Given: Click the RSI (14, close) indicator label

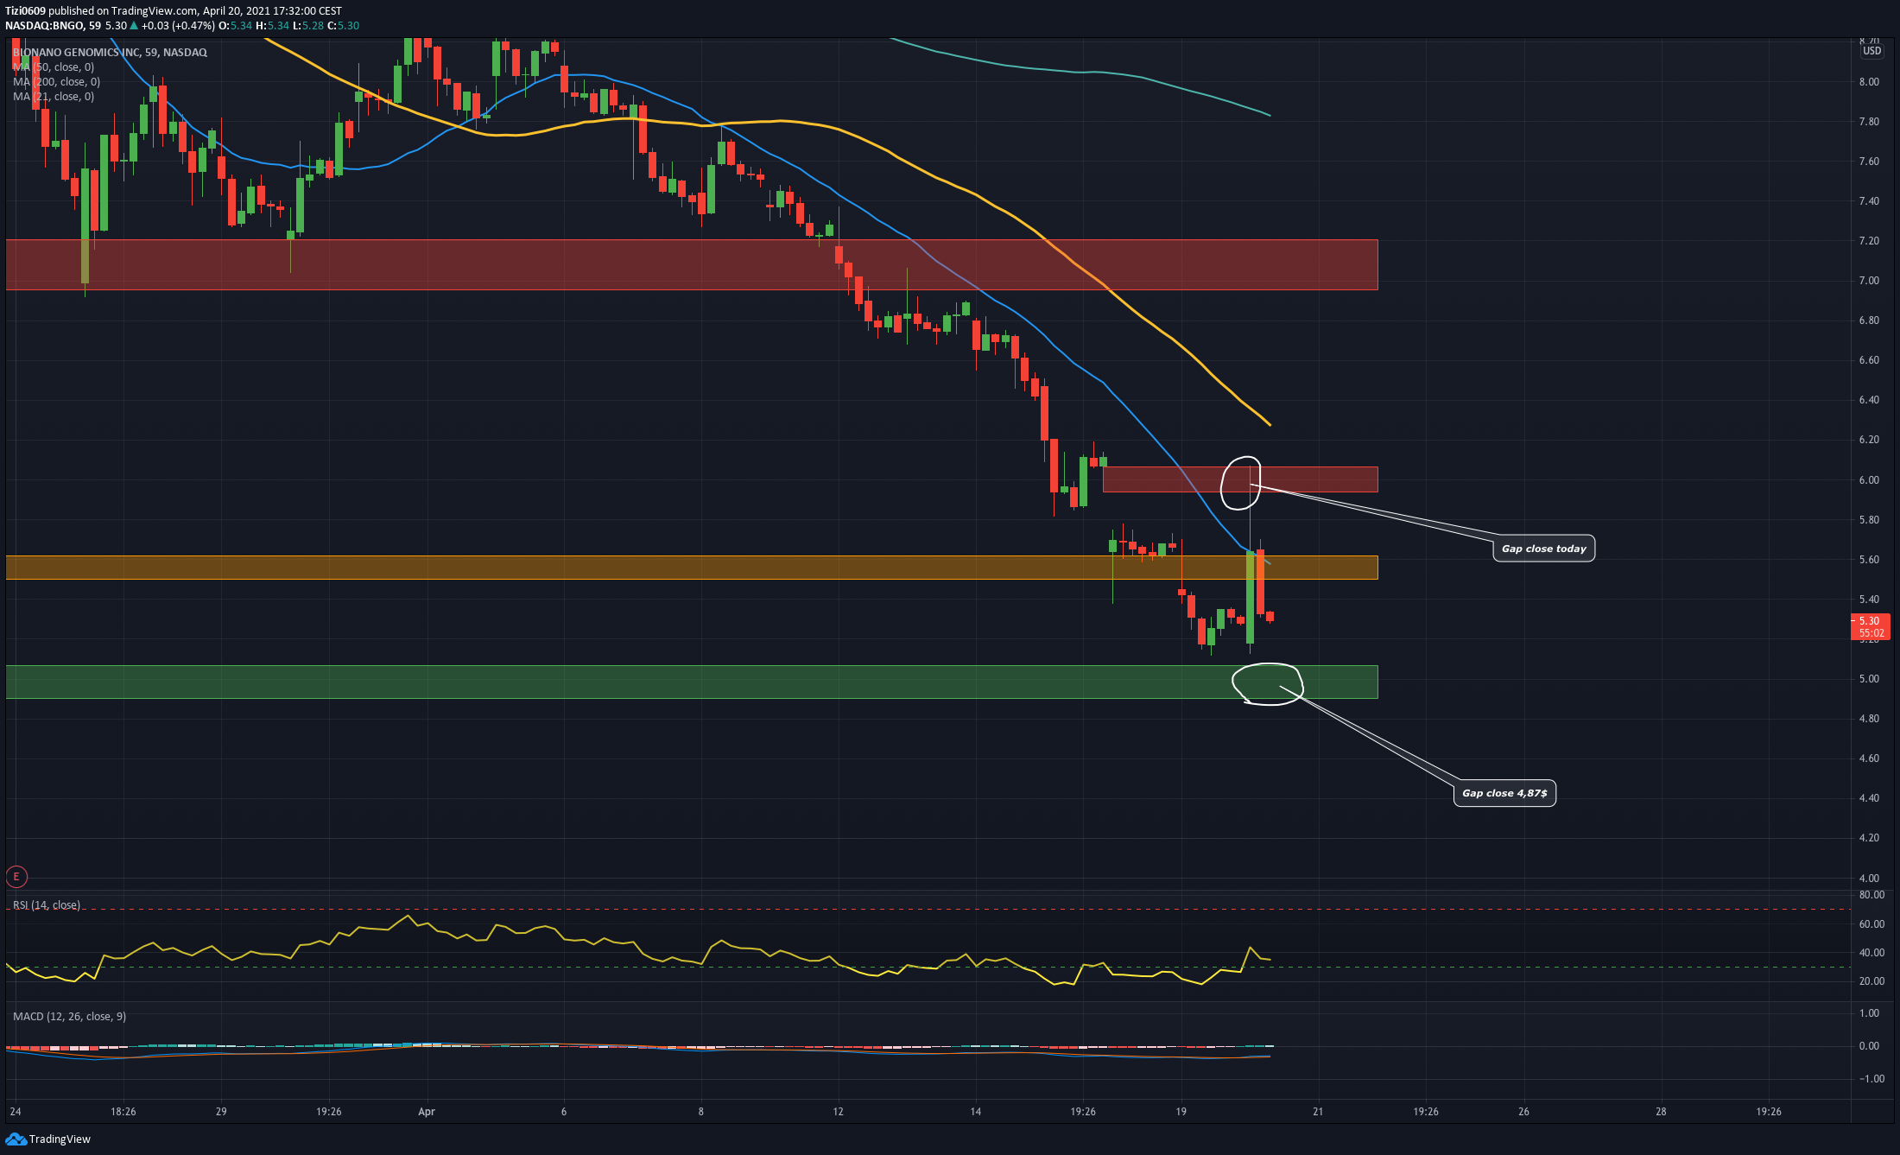Looking at the screenshot, I should coord(47,904).
